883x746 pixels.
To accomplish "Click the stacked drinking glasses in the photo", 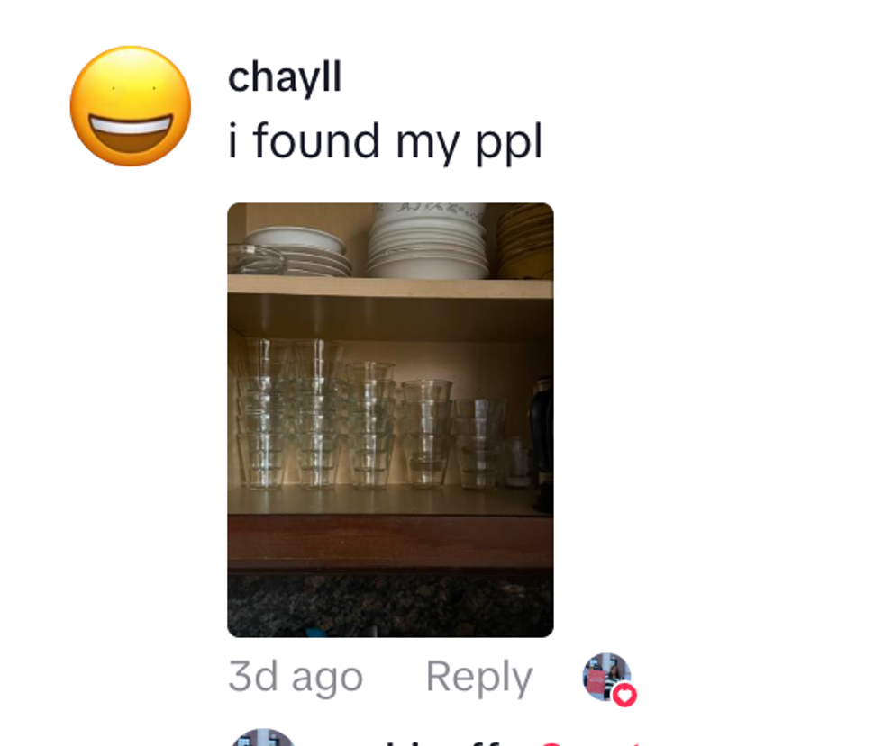I will (x=371, y=417).
